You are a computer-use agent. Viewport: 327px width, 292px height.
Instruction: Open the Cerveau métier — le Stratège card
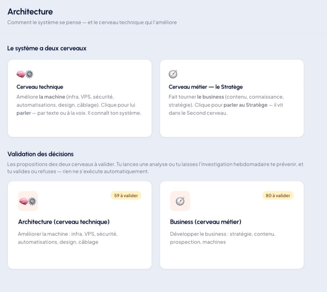coord(232,98)
